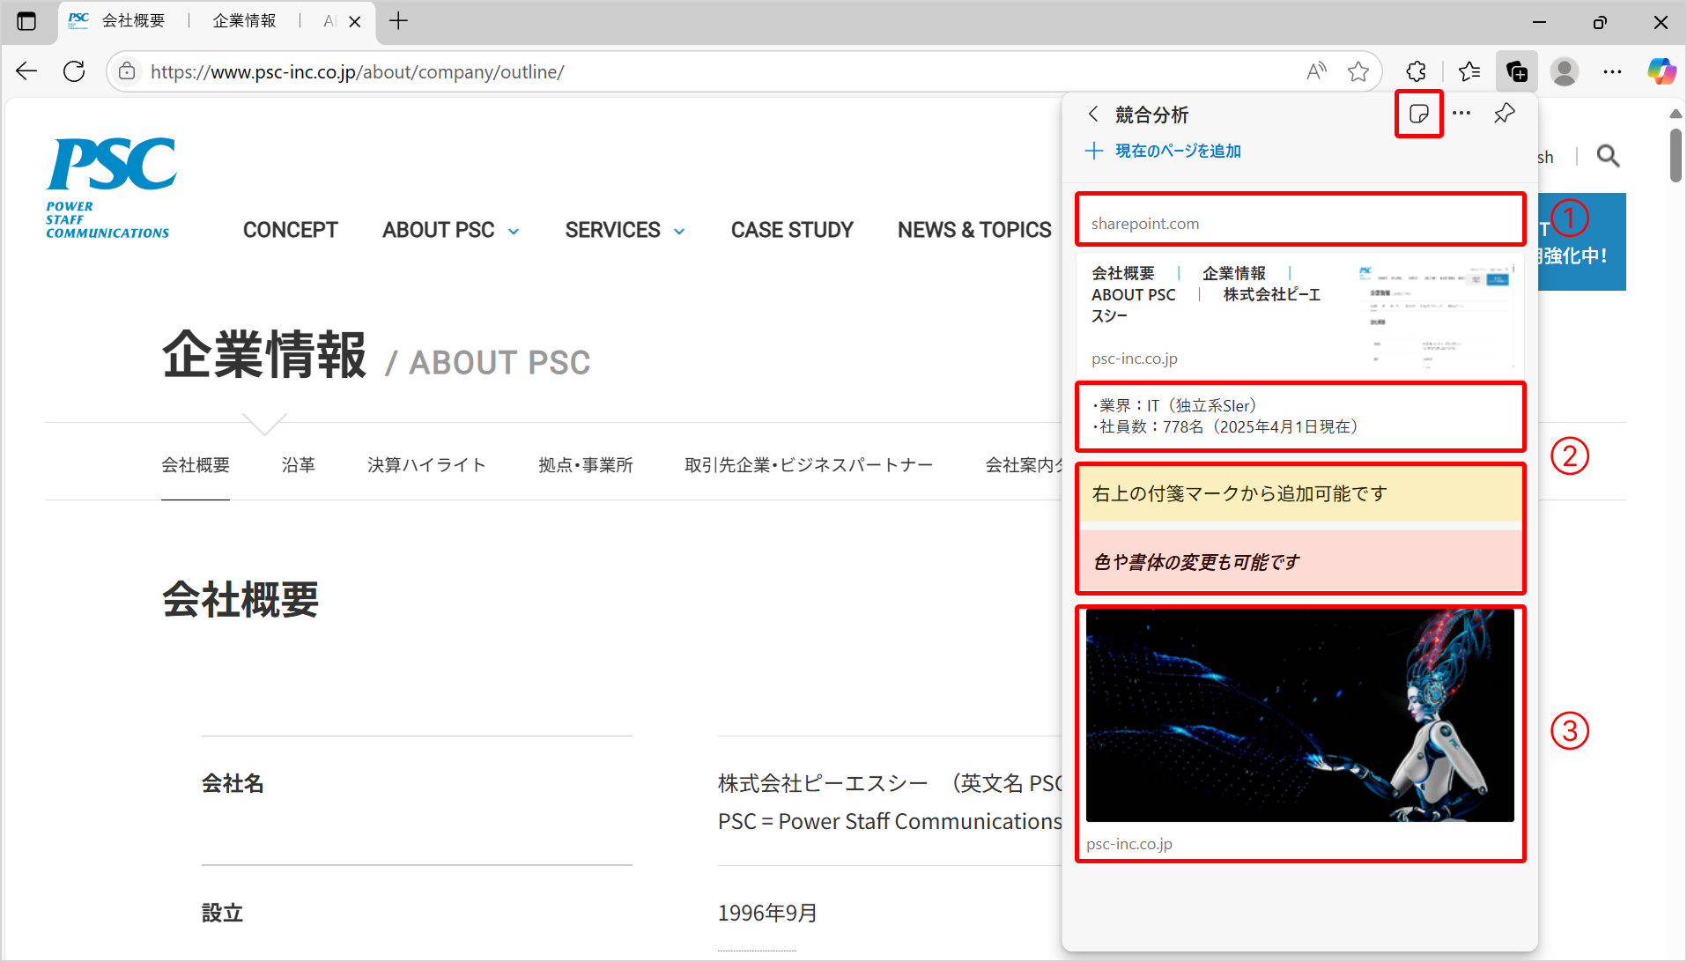Select the yellow sticky note in collection
1687x962 pixels.
coord(1299,493)
